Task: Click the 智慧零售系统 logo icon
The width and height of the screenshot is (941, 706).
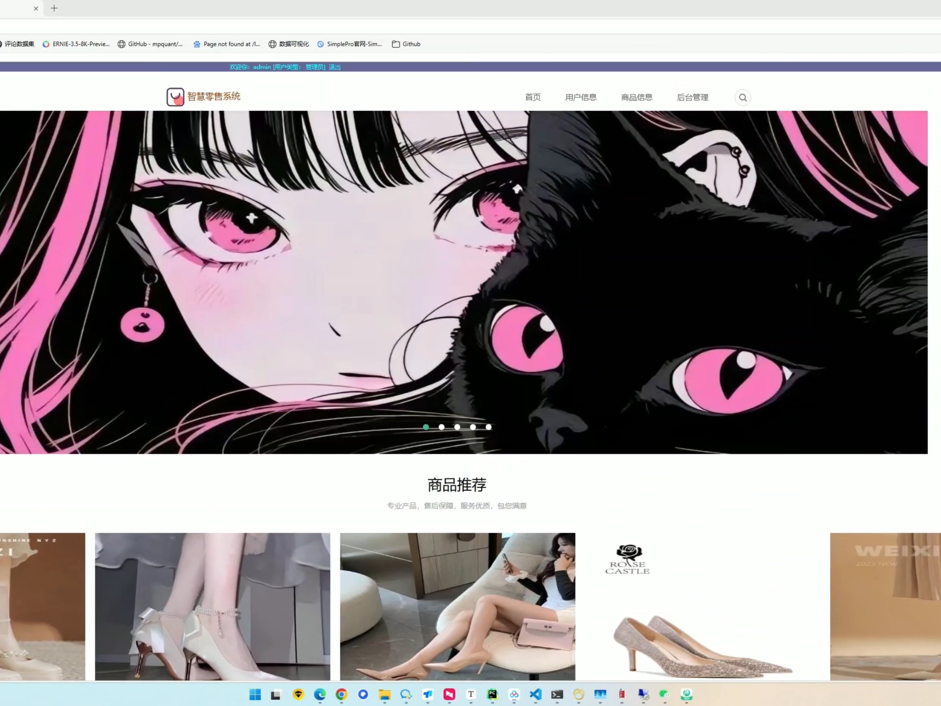Action: coord(175,97)
